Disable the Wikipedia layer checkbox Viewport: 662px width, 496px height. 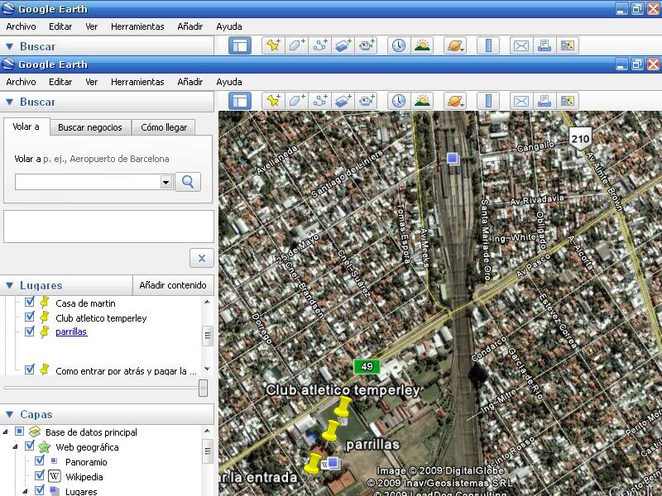tap(40, 475)
